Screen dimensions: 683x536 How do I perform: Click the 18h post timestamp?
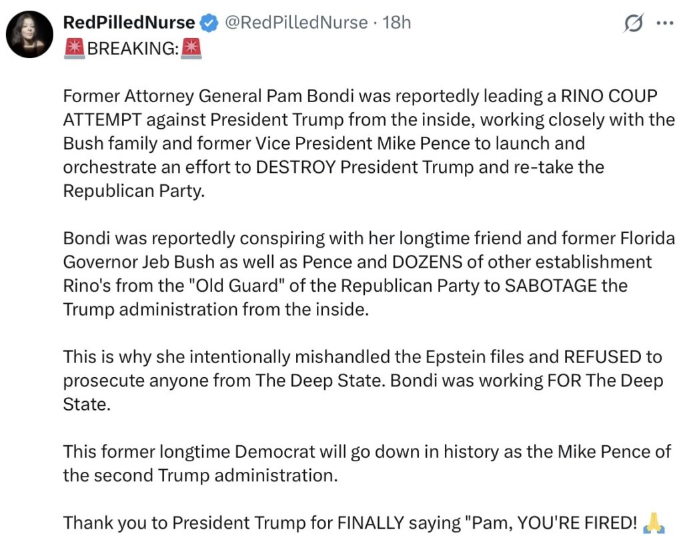398,23
